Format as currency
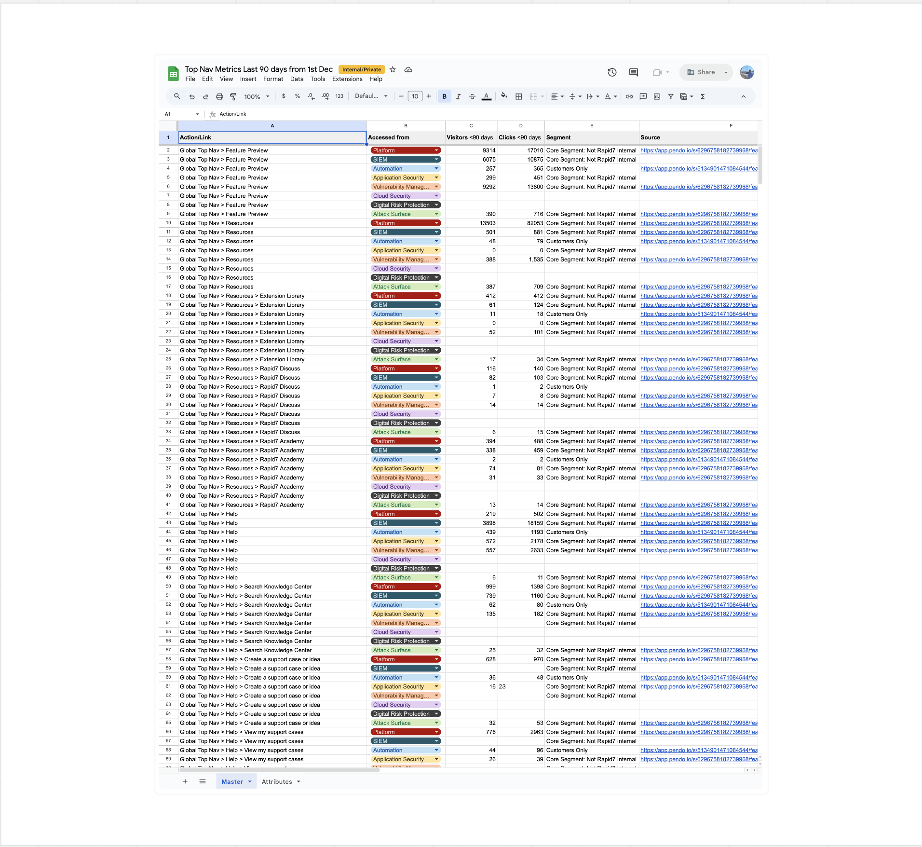Image resolution: width=922 pixels, height=847 pixels. click(x=284, y=96)
